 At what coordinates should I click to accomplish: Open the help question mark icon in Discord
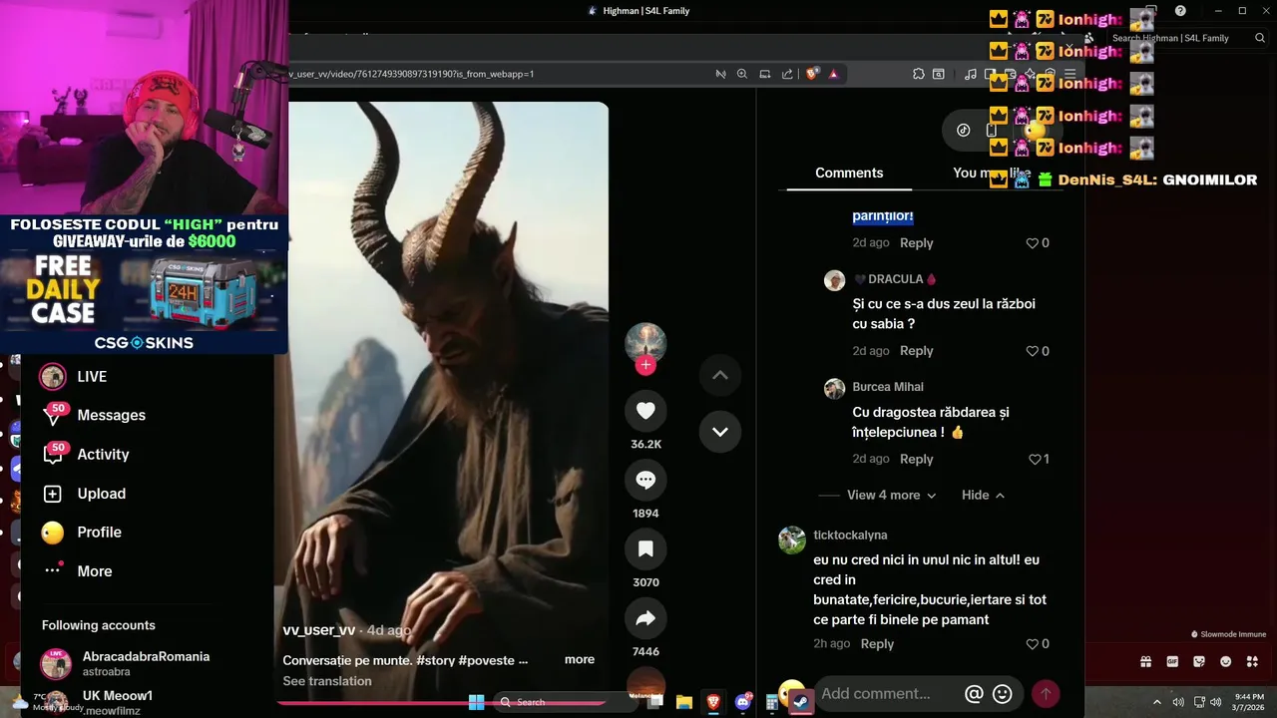pyautogui.click(x=1180, y=11)
